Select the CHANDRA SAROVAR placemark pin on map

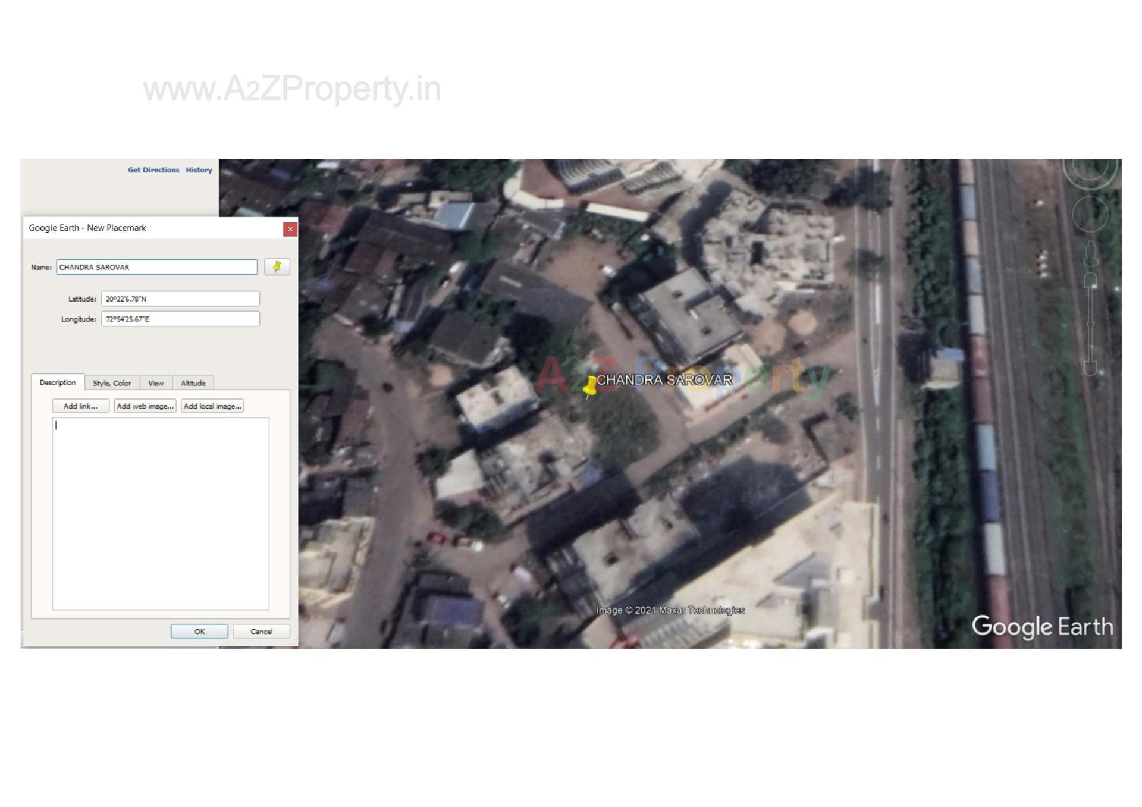589,387
